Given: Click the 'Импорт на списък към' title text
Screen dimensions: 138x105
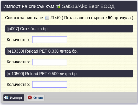Looking at the screenshot, I should coord(29,6).
